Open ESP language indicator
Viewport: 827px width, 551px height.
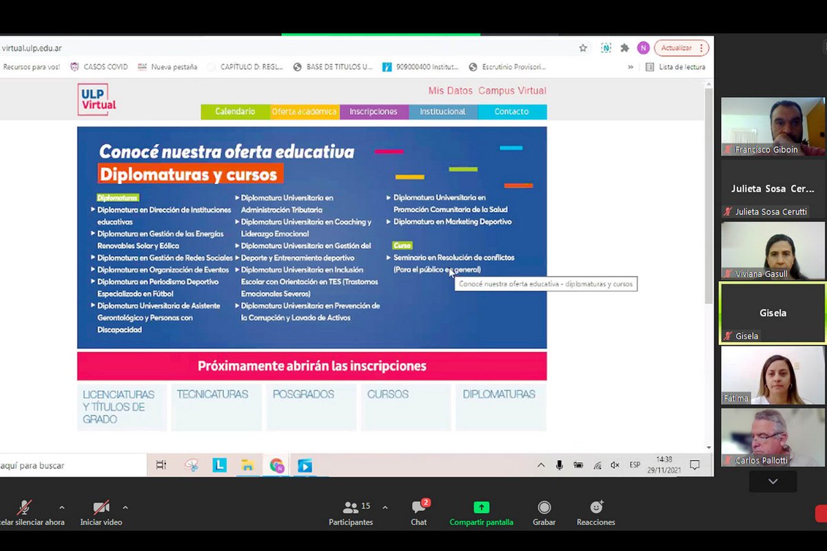pos(635,466)
